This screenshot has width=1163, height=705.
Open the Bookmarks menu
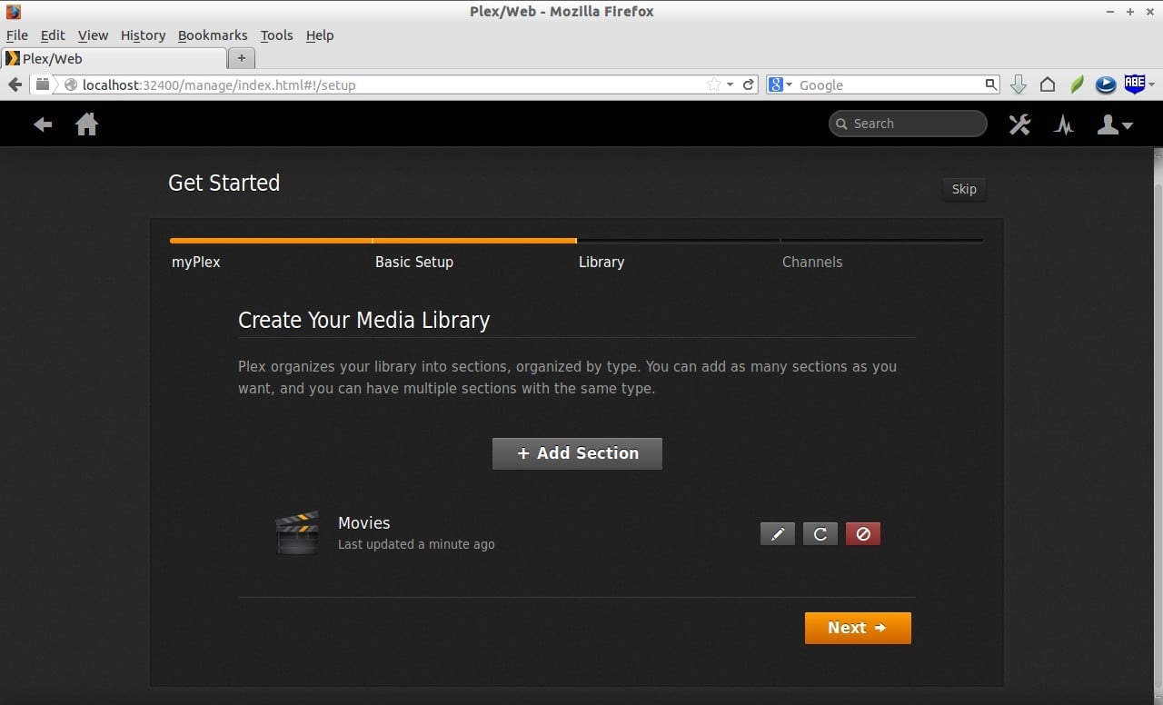(x=213, y=35)
